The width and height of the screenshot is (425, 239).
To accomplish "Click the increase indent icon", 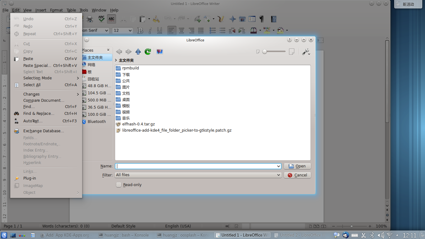I will tap(242, 30).
